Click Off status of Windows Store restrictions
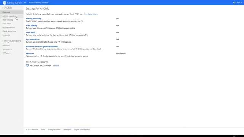 (117, 46)
